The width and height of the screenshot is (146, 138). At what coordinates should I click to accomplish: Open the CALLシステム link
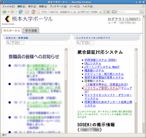[93, 64]
